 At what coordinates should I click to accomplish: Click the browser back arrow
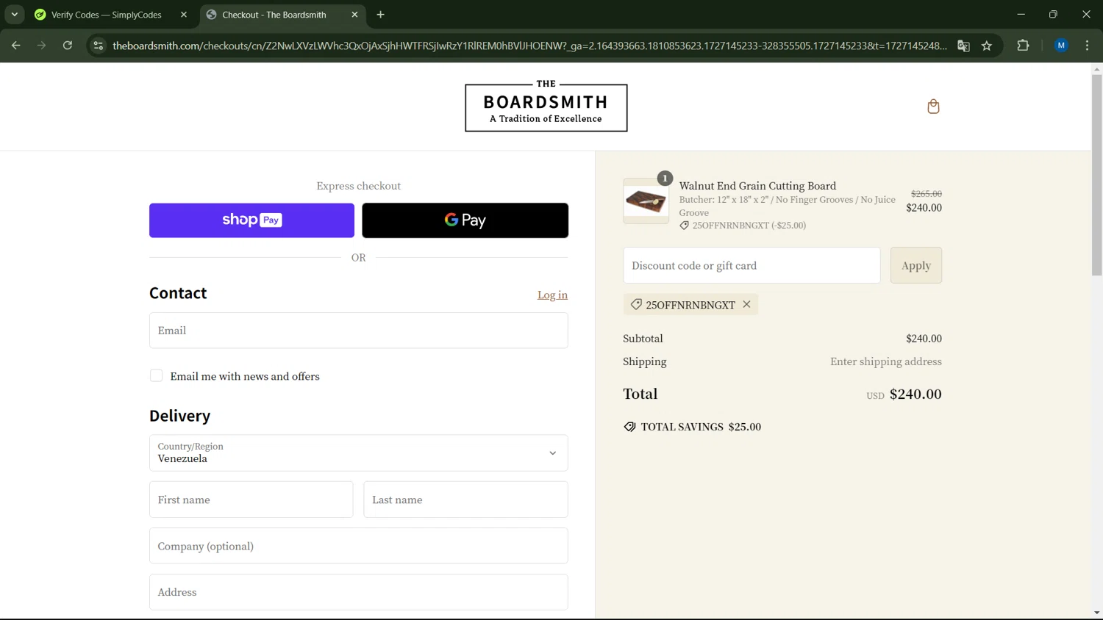click(15, 46)
